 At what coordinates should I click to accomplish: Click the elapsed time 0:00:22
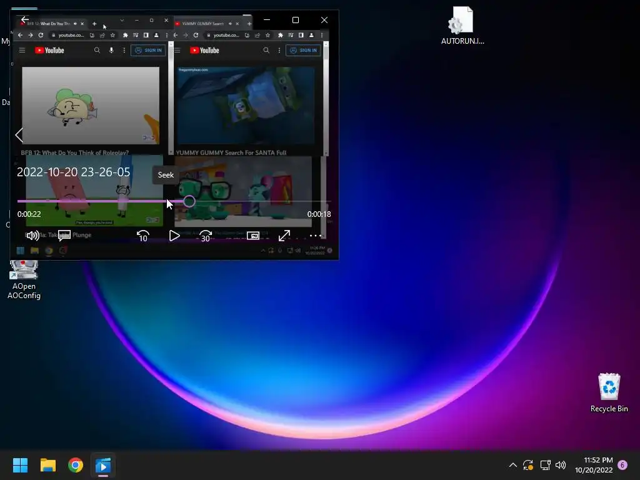pyautogui.click(x=29, y=214)
